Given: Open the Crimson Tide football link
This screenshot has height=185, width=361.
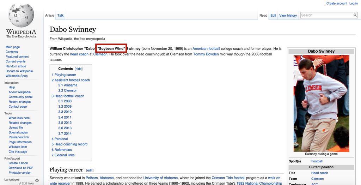Looking at the screenshot, I should click(228, 178).
